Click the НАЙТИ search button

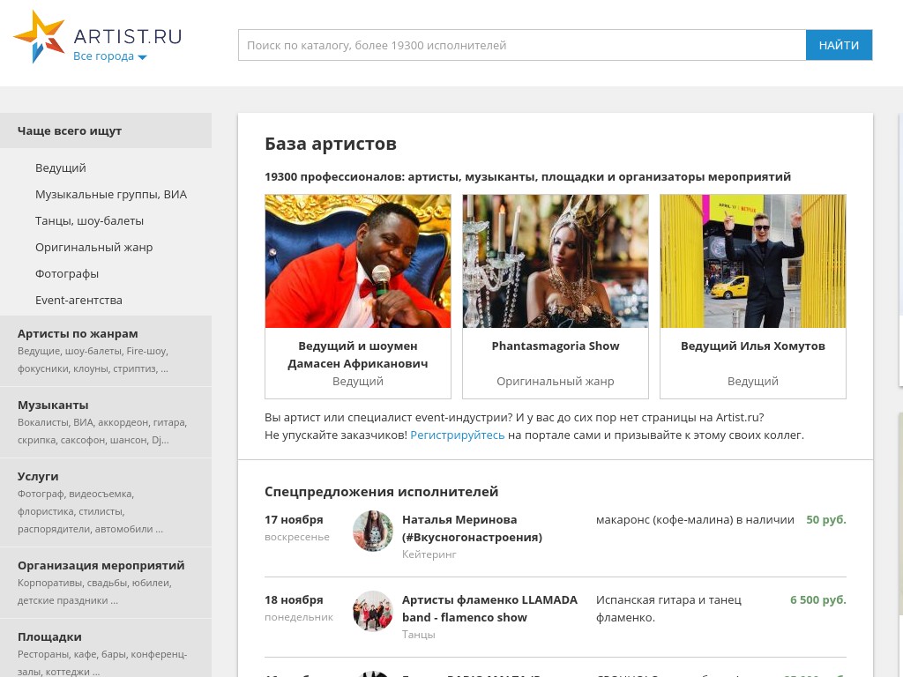tap(839, 45)
